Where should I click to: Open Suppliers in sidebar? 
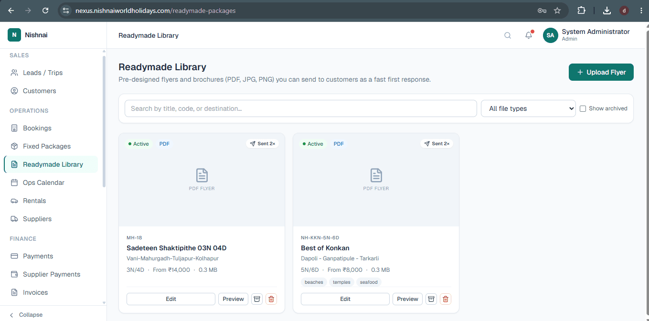point(51,219)
